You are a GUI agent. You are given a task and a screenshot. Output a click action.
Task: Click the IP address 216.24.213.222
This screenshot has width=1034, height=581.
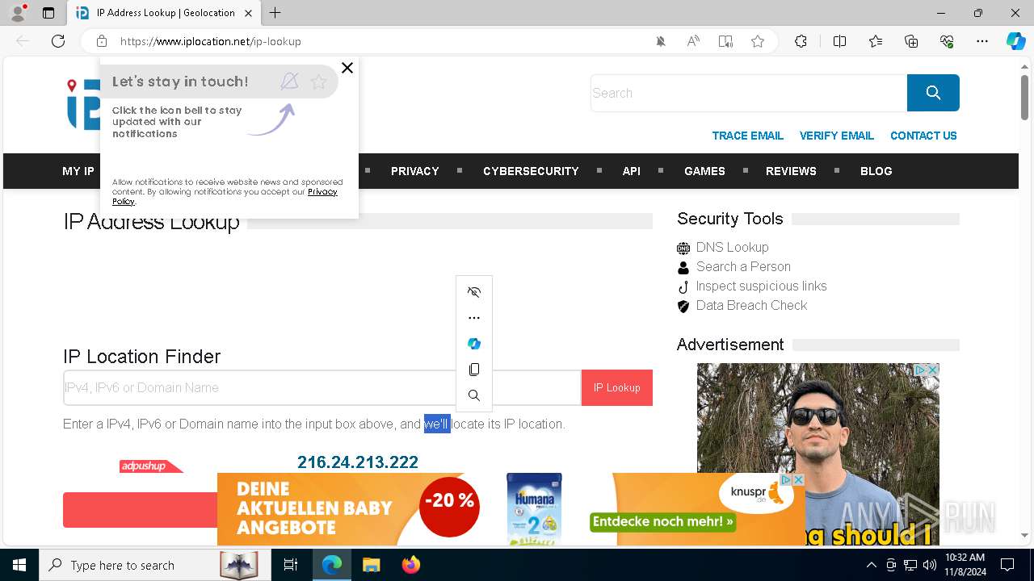point(358,462)
